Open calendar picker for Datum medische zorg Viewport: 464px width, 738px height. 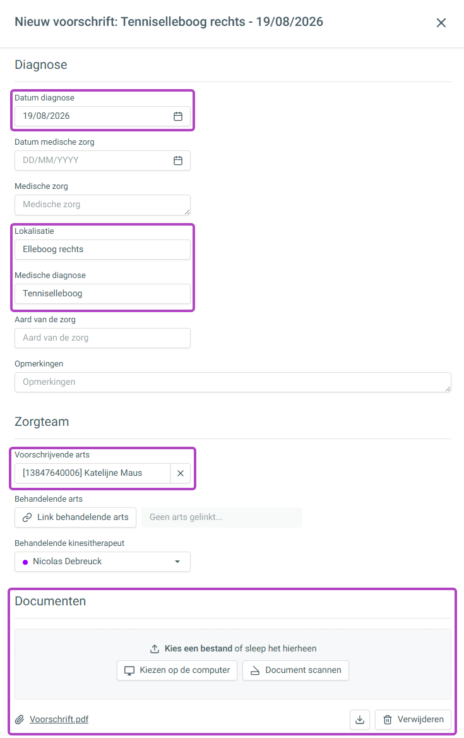point(177,160)
